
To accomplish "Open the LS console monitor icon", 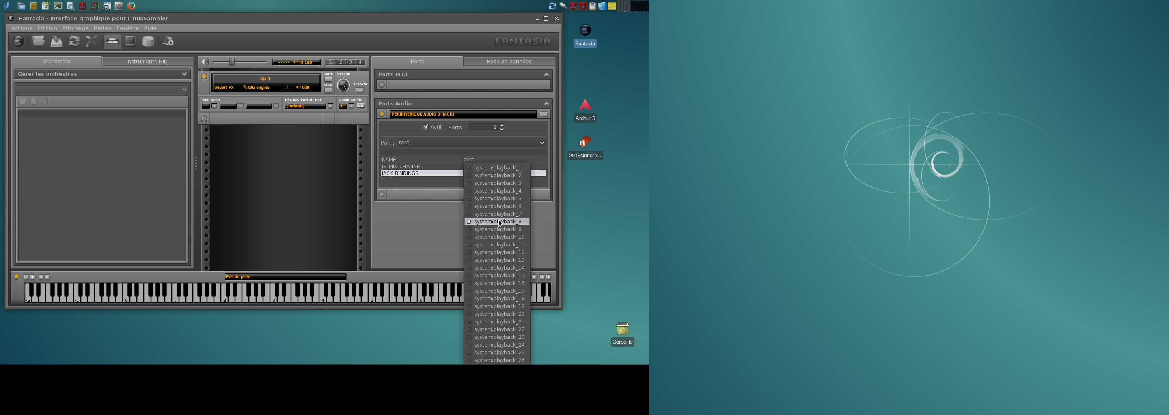I will pyautogui.click(x=130, y=41).
